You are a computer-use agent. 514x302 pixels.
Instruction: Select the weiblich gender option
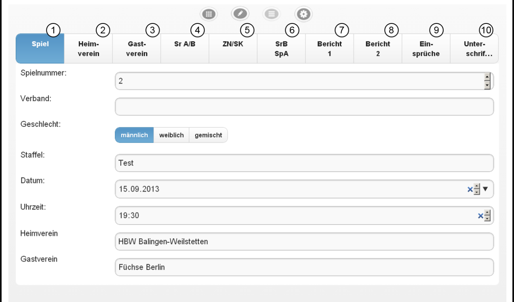171,135
